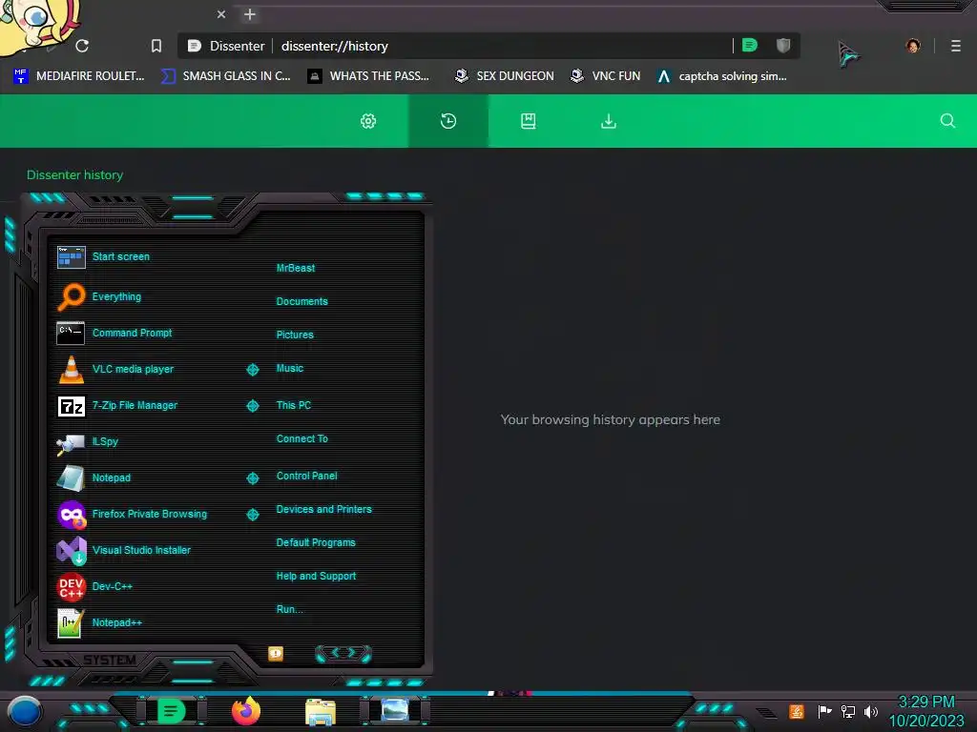977x732 pixels.
Task: Open Action Center flag tray icon
Action: tap(824, 711)
